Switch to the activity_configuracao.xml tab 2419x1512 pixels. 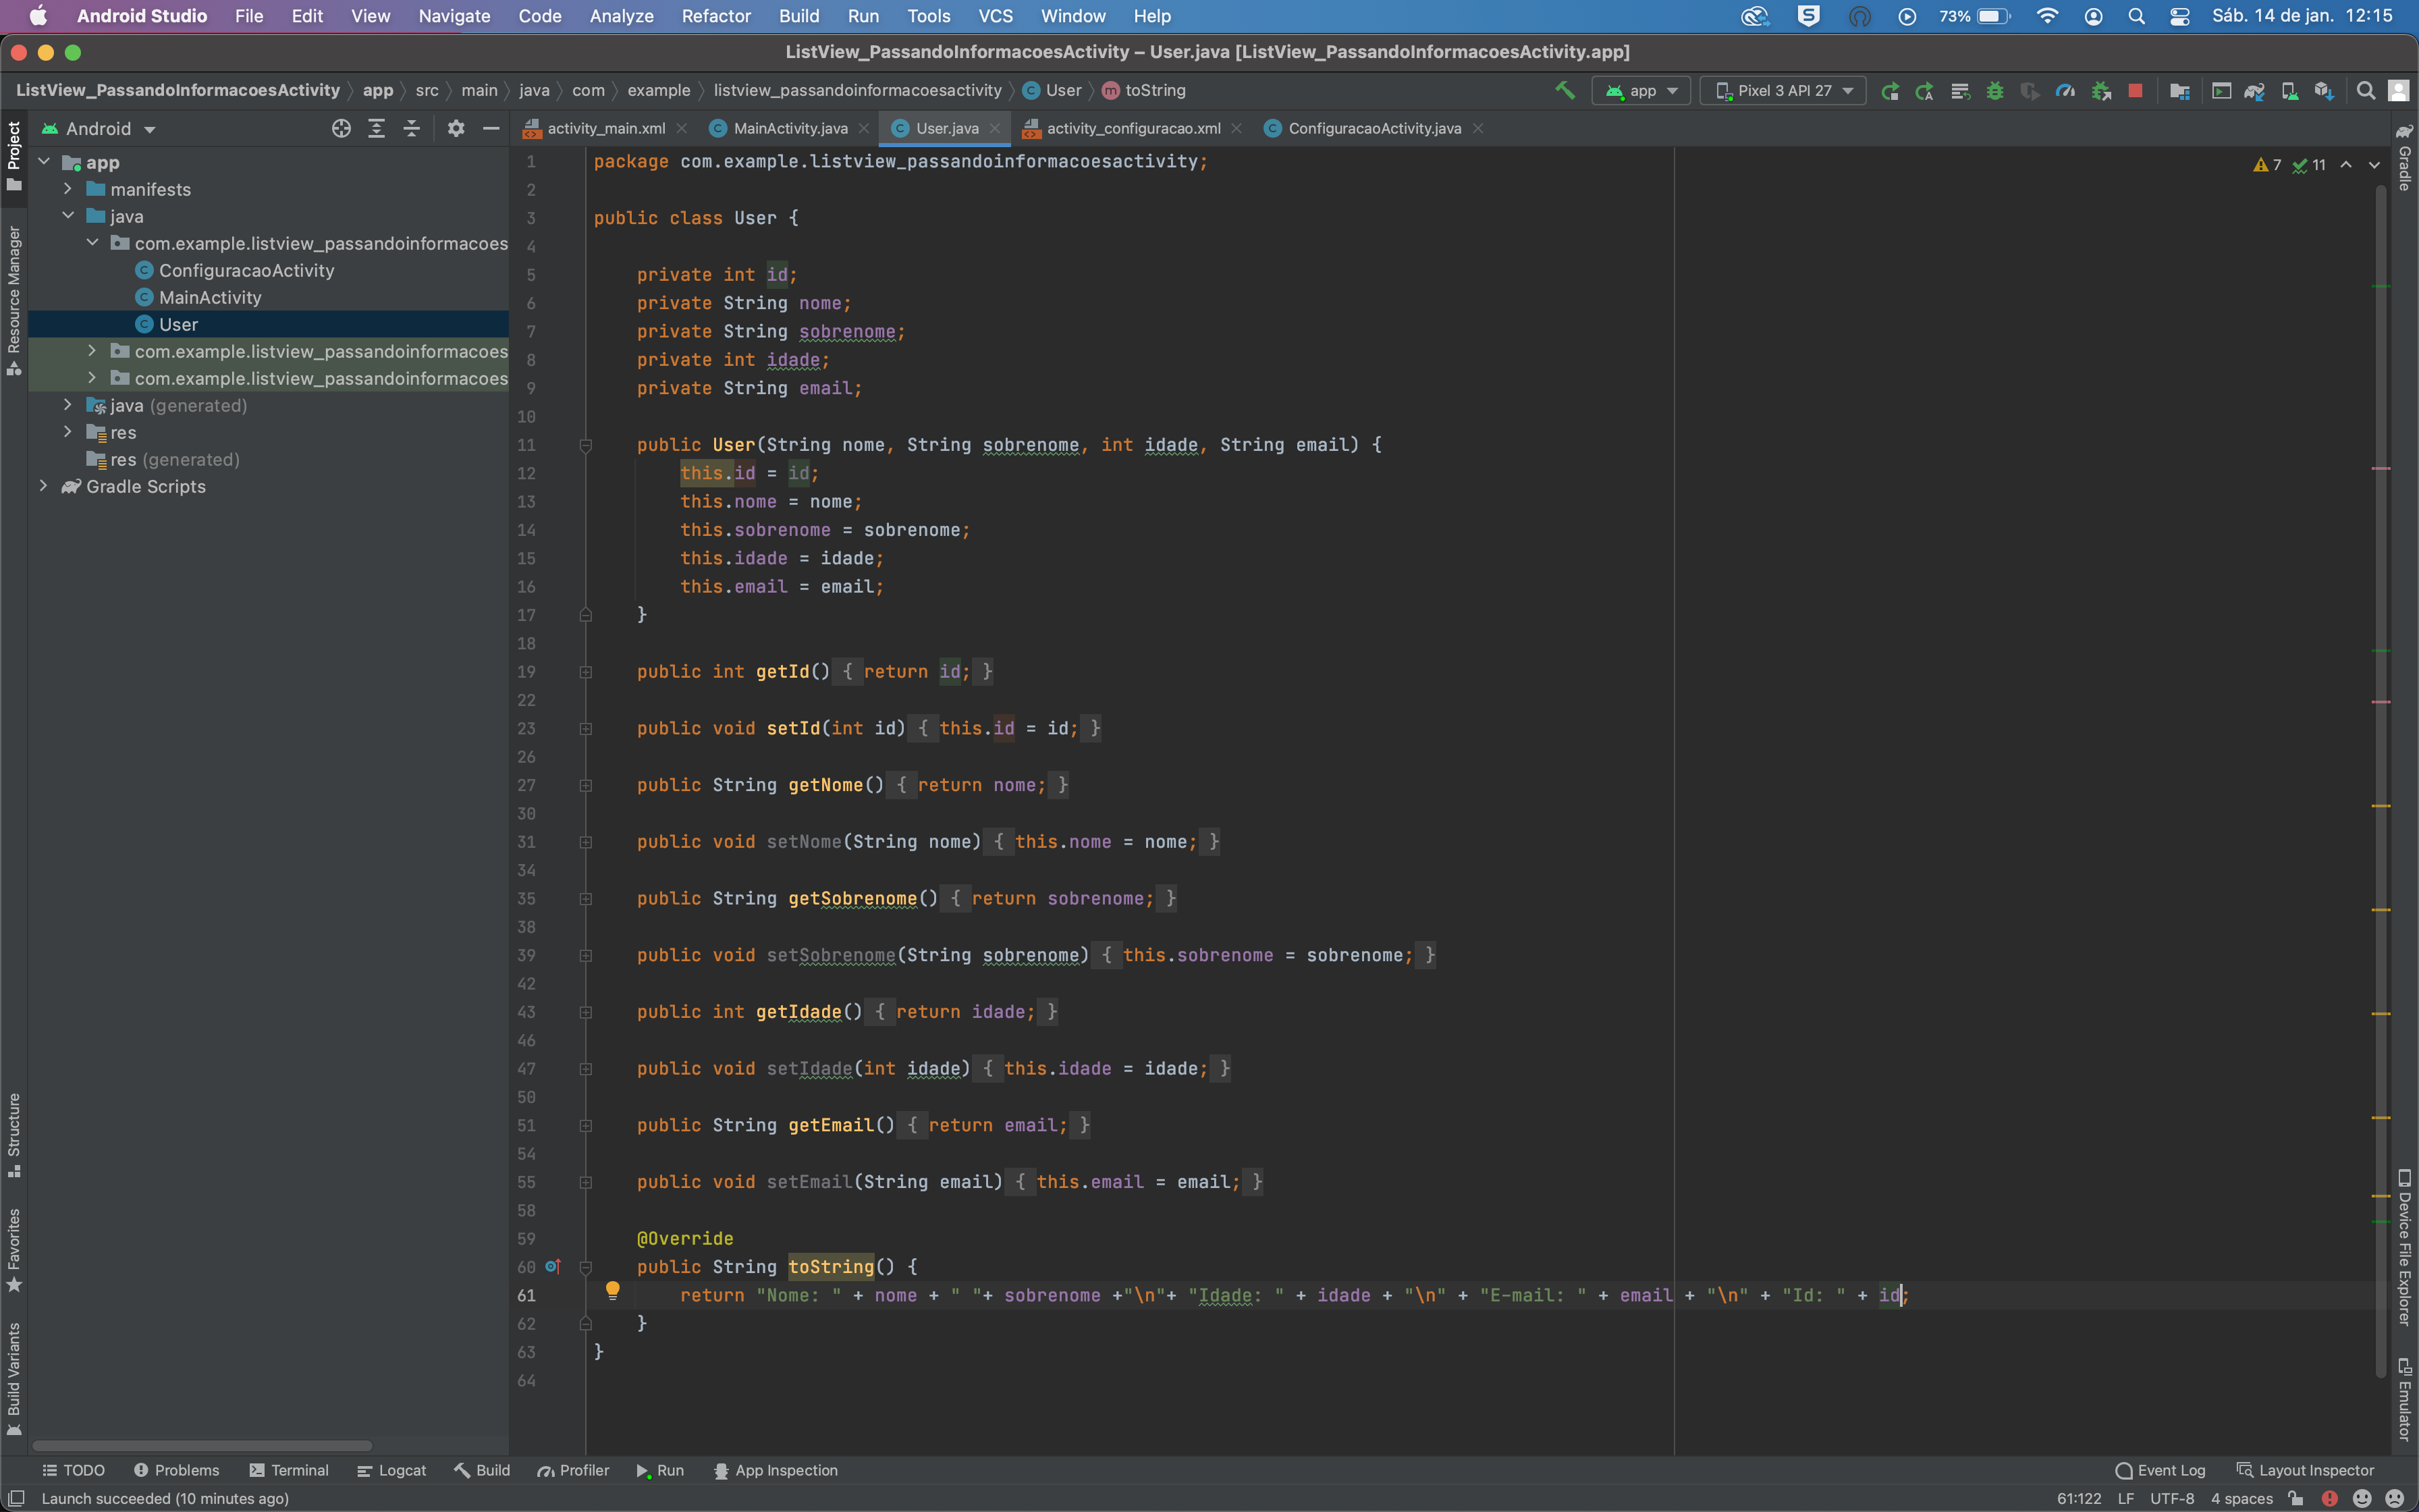tap(1133, 128)
